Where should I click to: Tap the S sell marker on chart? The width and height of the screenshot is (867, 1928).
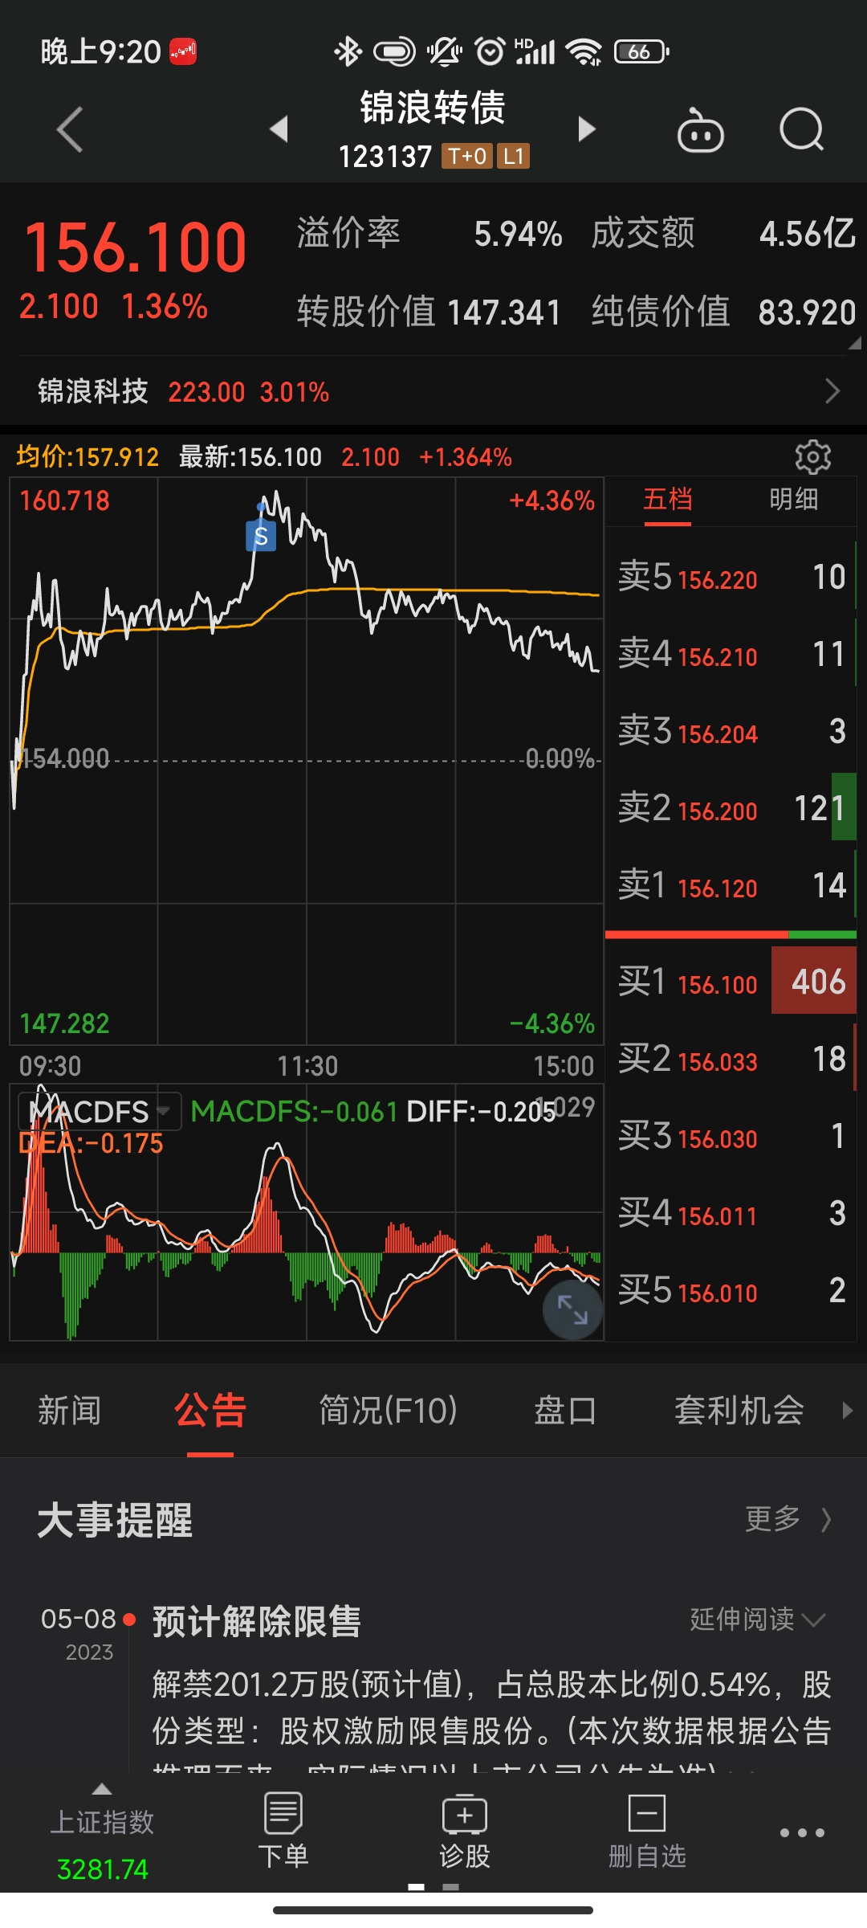[261, 536]
